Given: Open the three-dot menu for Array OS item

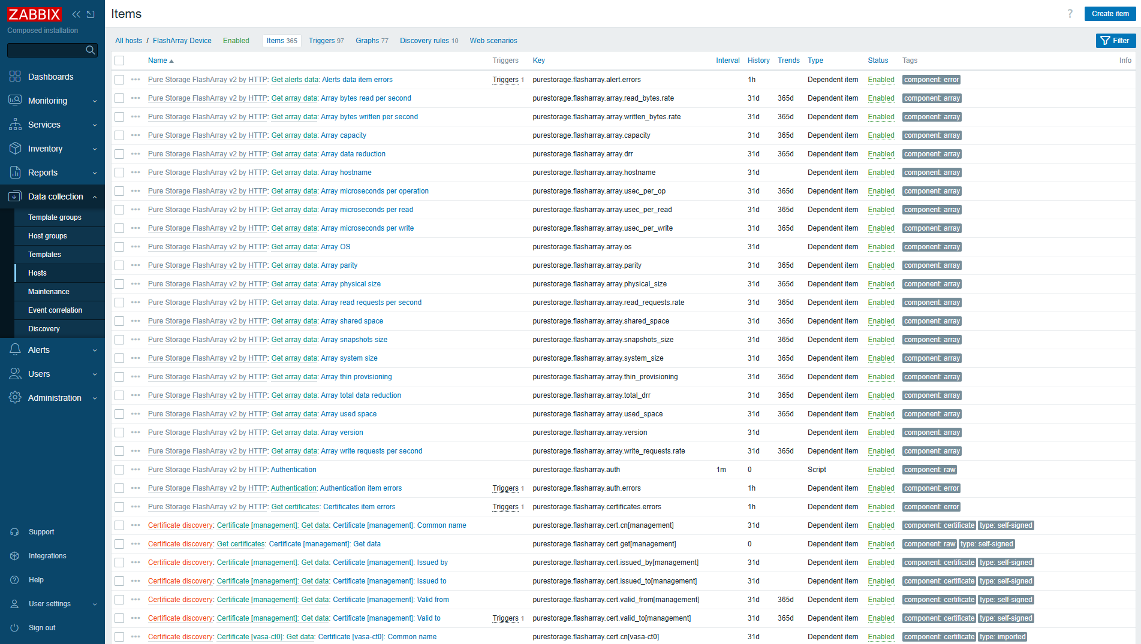Looking at the screenshot, I should [x=136, y=247].
